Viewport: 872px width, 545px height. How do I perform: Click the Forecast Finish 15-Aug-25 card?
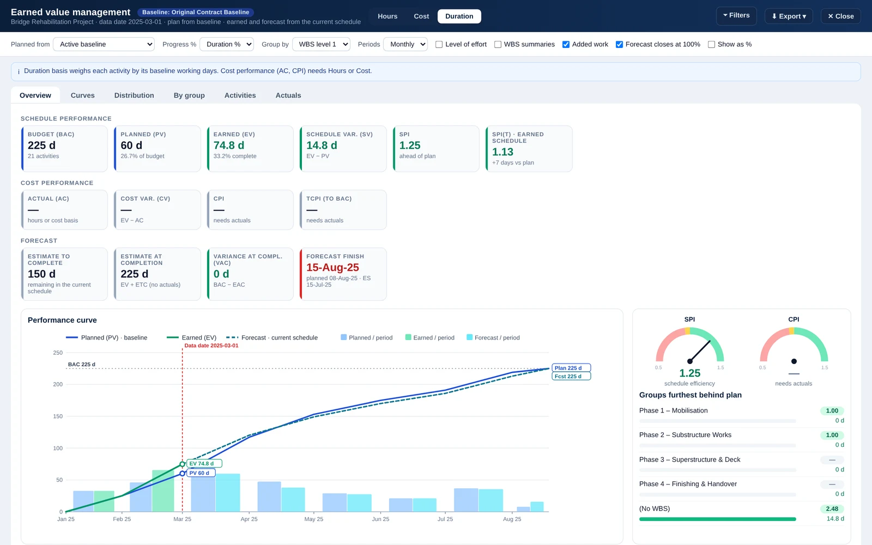tap(343, 274)
